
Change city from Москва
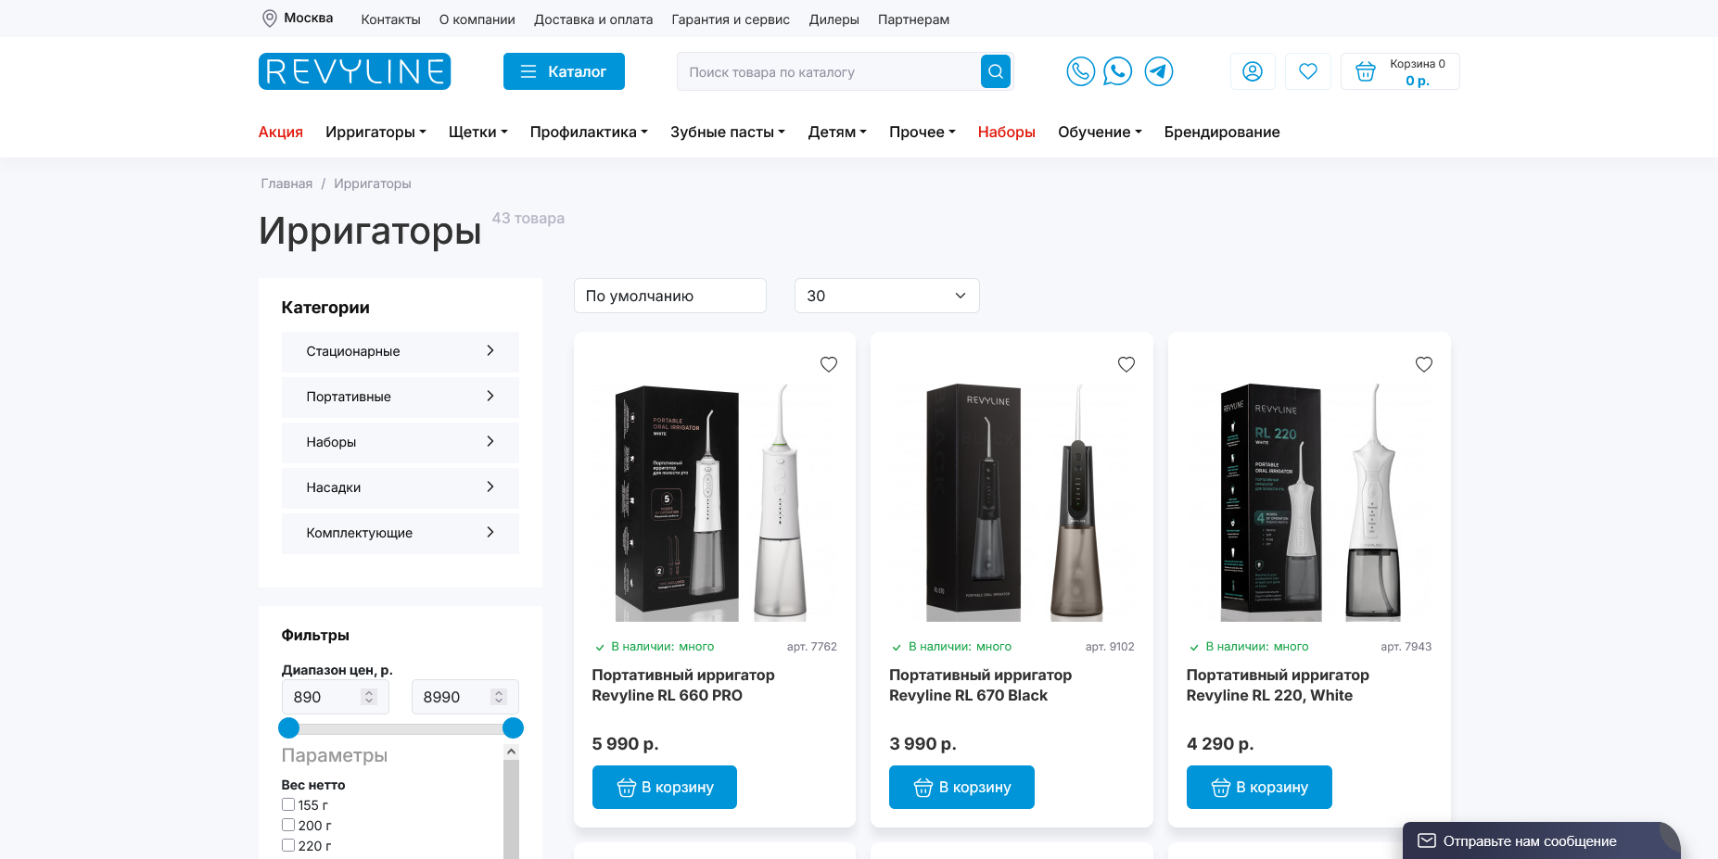point(308,19)
